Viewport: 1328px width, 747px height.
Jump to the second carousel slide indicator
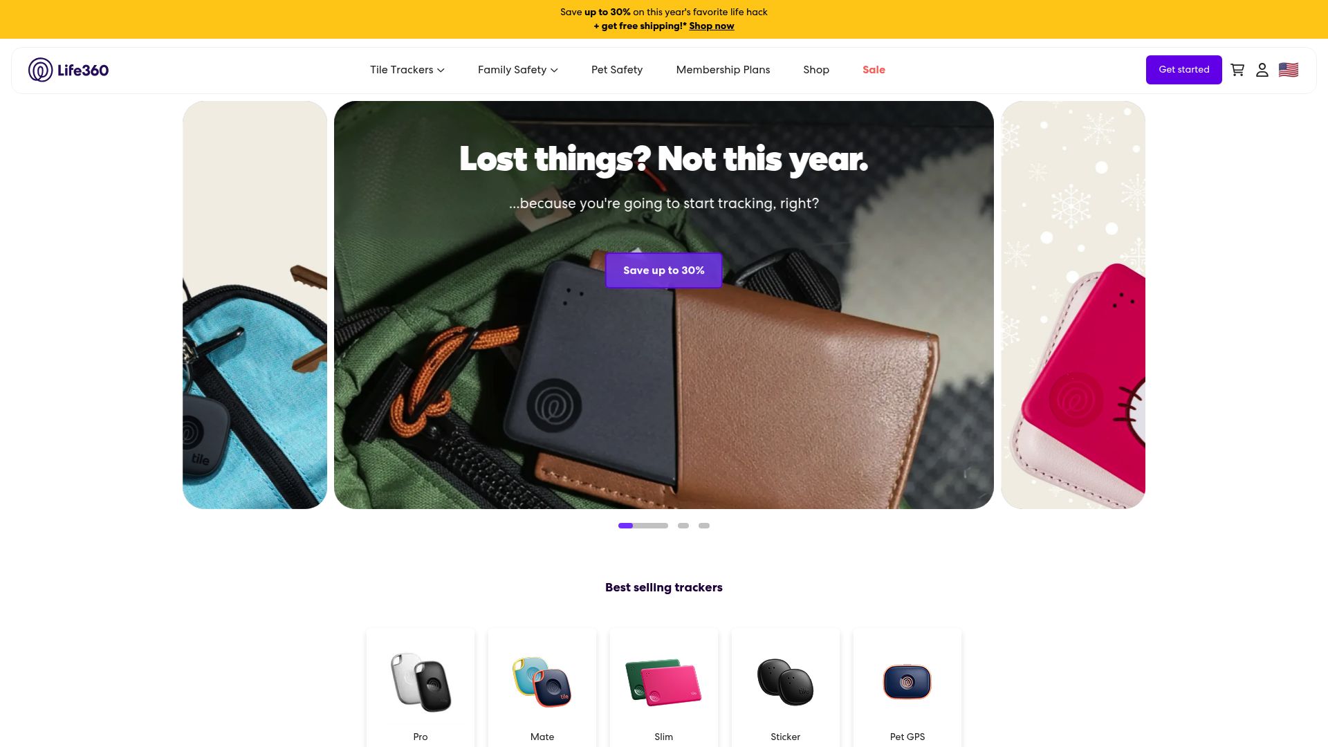(683, 526)
